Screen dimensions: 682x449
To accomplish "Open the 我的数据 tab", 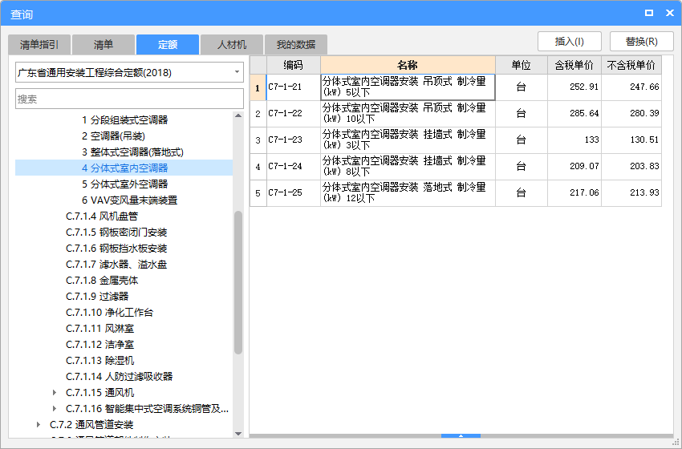I will [296, 45].
